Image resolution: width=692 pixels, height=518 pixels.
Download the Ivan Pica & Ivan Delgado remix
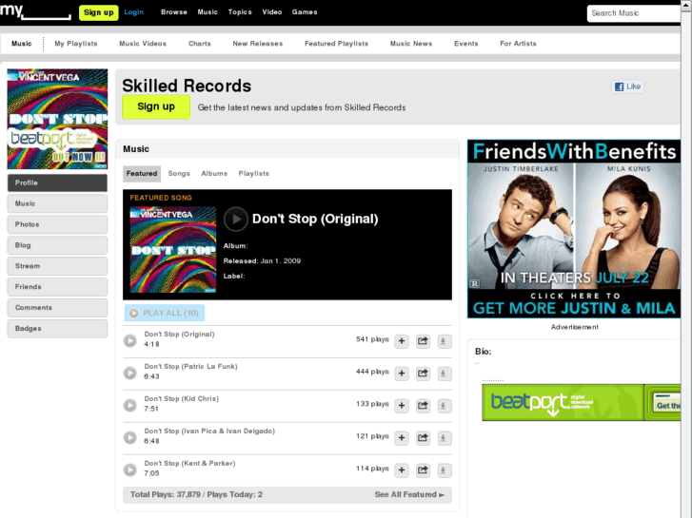click(x=444, y=438)
